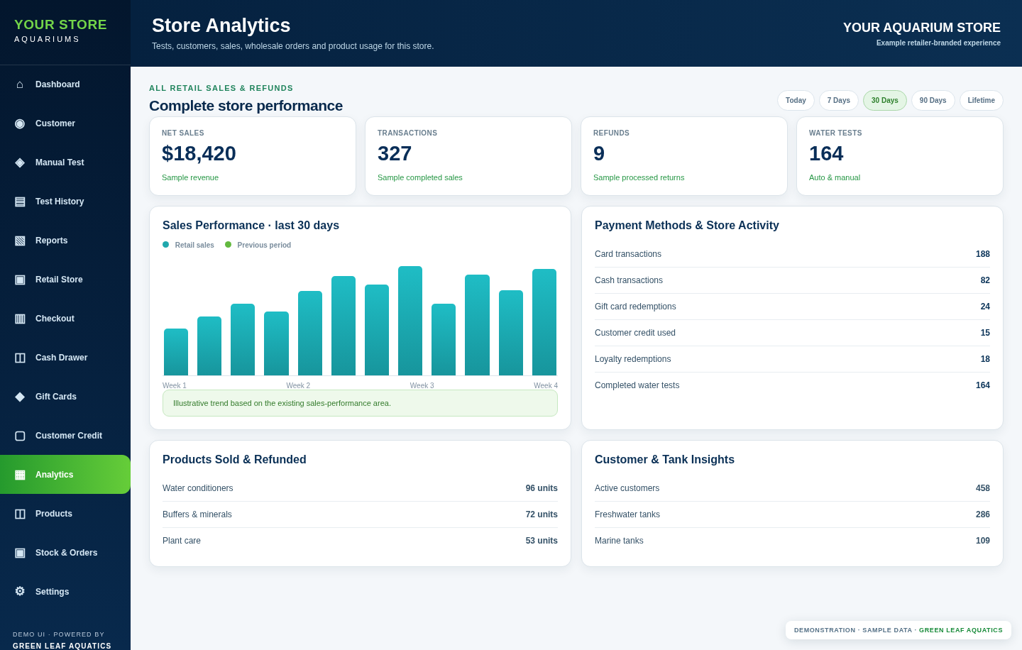Click Freshwater tanks 286 row
Image resolution: width=1022 pixels, height=650 pixels.
[x=792, y=514]
